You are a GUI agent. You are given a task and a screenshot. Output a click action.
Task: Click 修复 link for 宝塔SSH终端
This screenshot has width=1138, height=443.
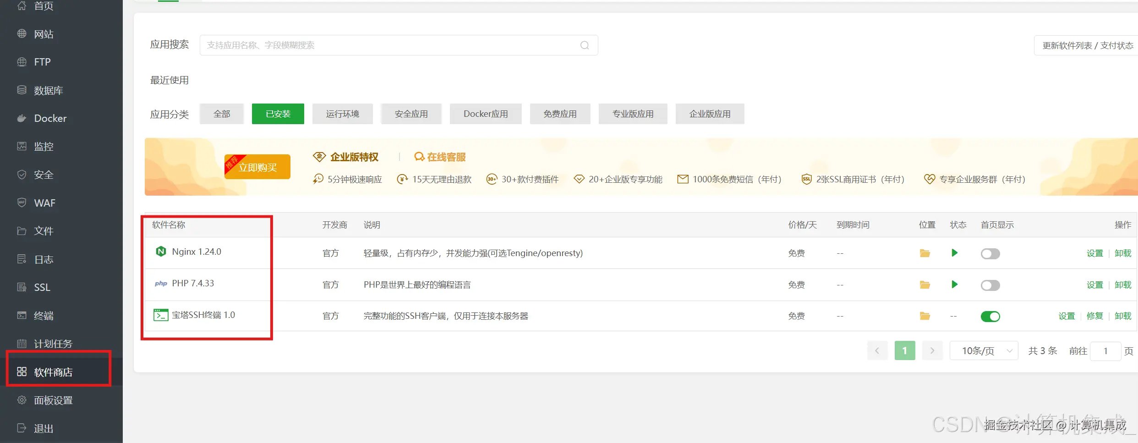point(1095,316)
